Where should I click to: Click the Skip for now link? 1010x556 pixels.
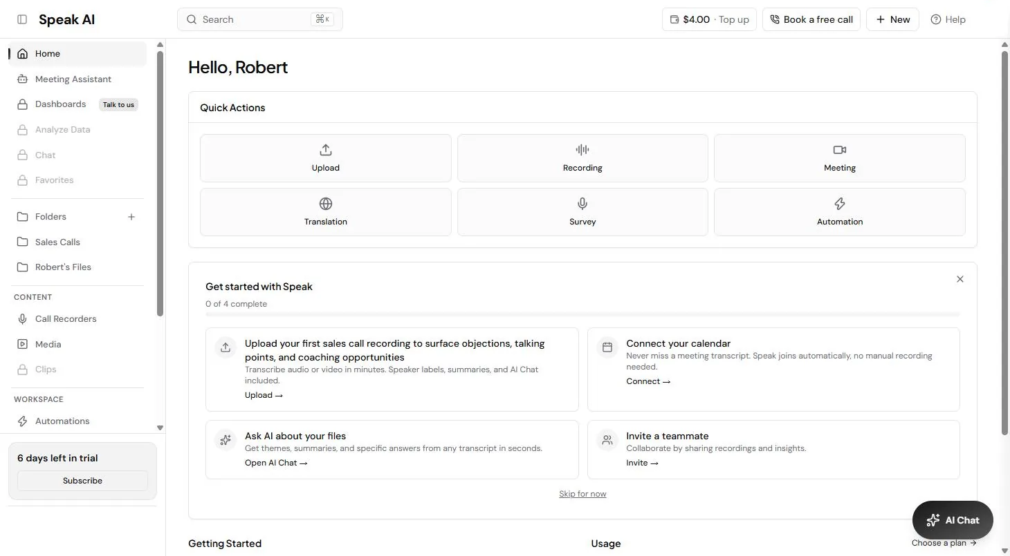[x=582, y=494]
